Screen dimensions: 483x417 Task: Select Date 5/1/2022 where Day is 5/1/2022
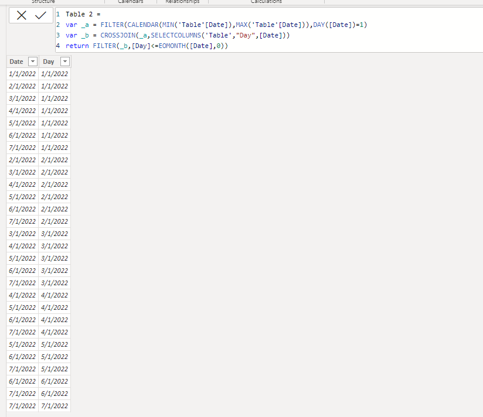point(22,345)
